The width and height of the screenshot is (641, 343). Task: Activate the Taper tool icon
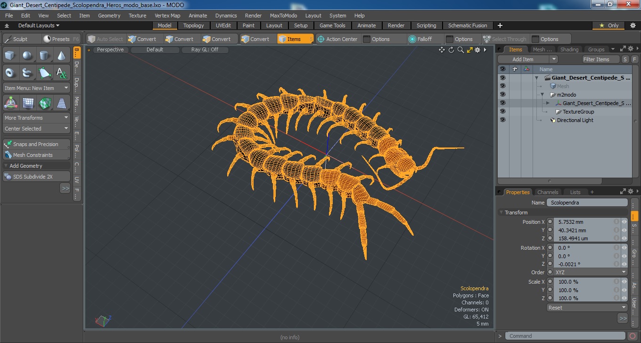click(x=61, y=103)
